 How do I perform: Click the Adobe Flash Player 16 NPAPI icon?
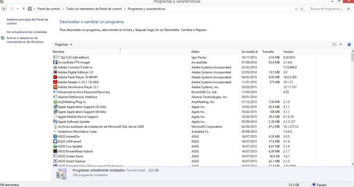click(x=55, y=77)
